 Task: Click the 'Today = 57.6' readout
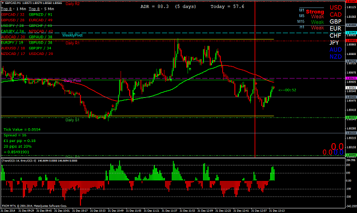(x=227, y=7)
